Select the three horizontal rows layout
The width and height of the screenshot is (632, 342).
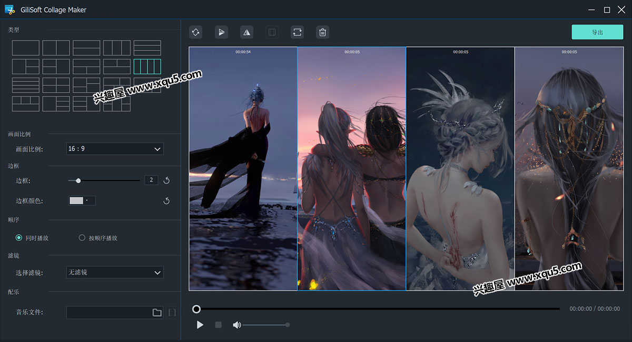tap(147, 48)
